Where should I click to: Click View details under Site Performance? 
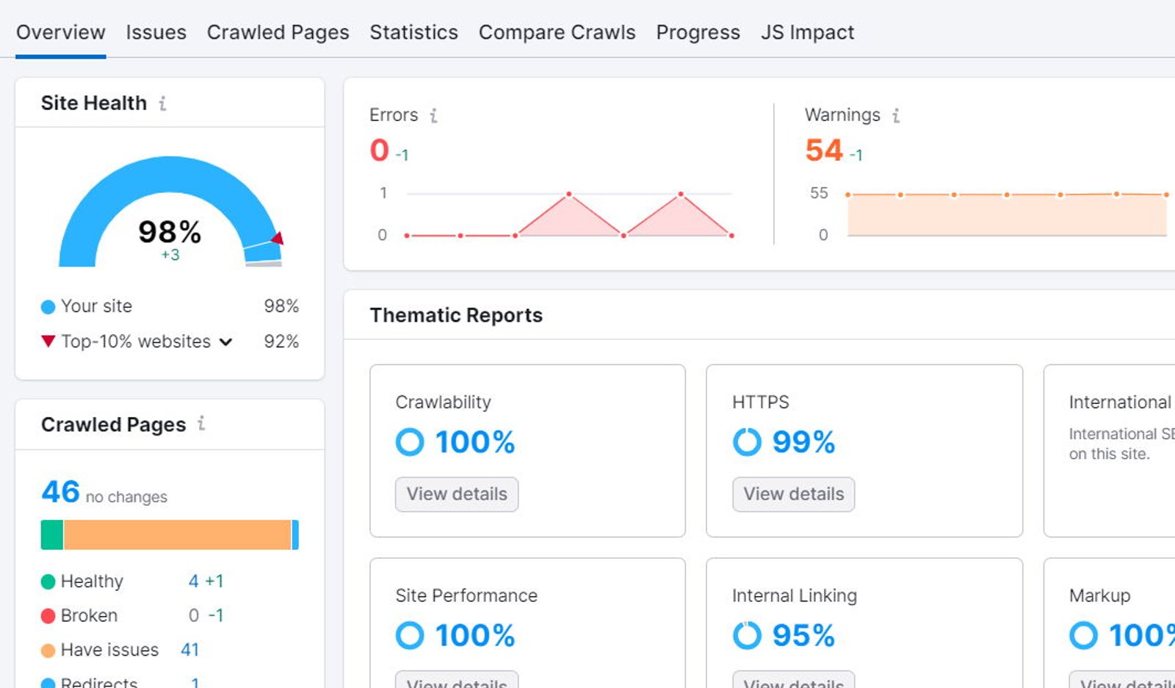457,680
